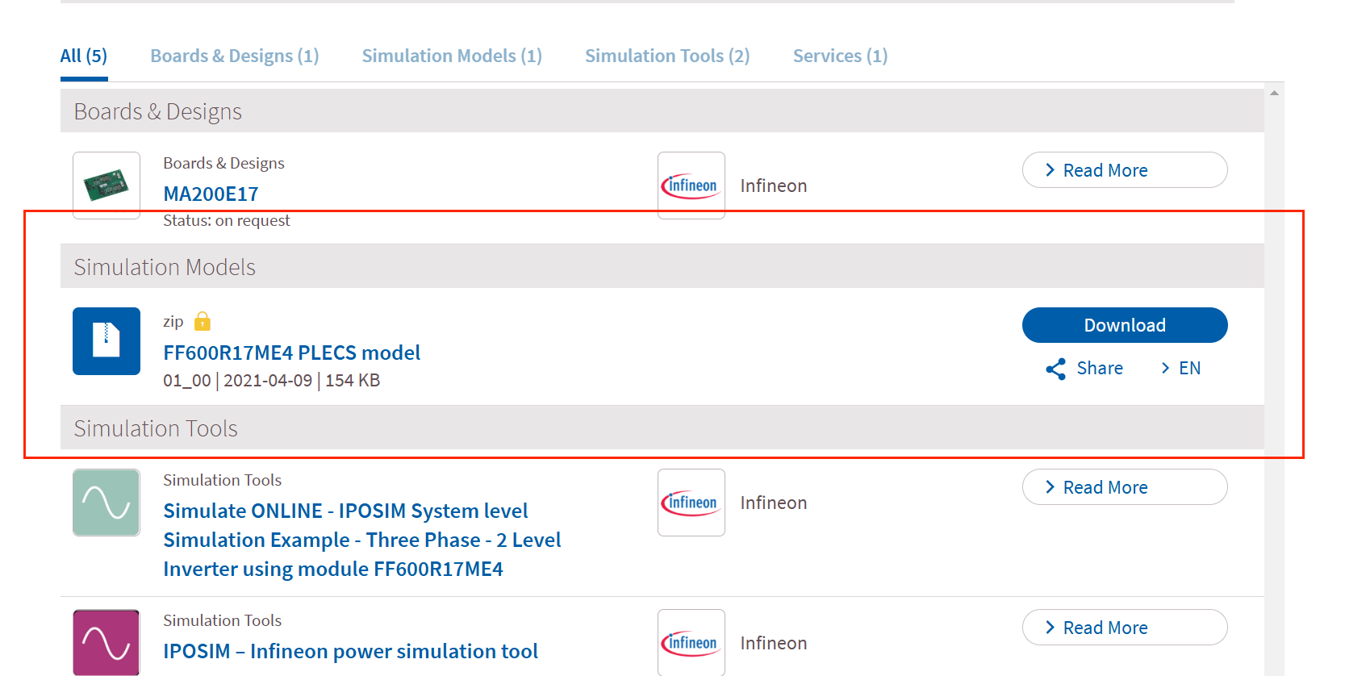Viewport: 1345px width, 676px height.
Task: Click magenta sine wave IPOSIM icon
Action: (107, 643)
